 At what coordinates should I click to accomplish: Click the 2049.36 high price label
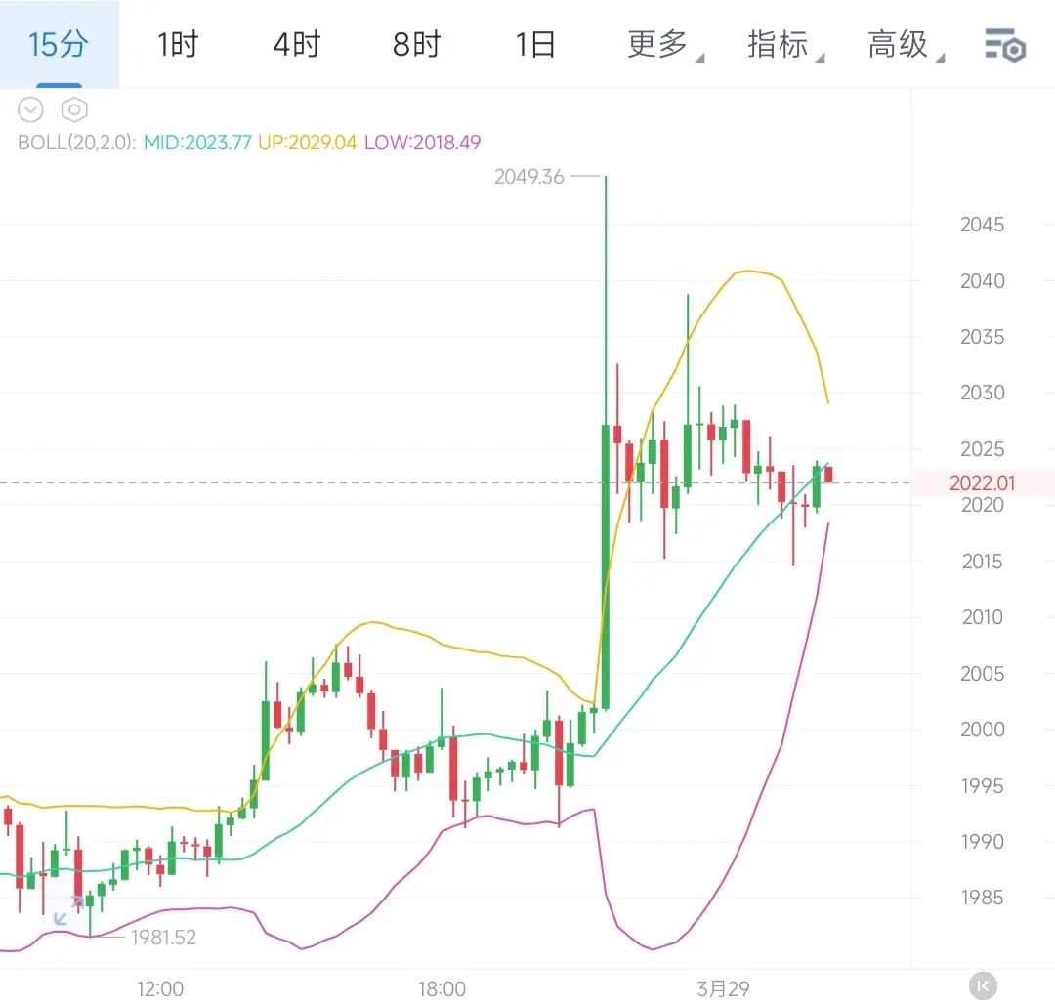[x=528, y=177]
